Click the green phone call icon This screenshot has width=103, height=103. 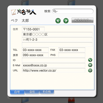(90, 60)
